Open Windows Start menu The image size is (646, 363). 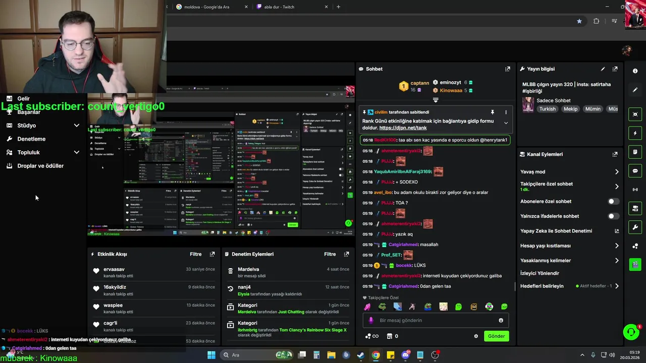click(x=211, y=355)
